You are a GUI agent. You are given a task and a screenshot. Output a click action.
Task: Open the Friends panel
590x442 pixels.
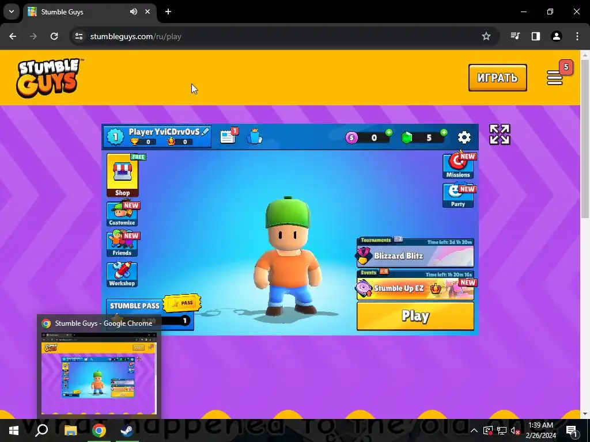pos(122,244)
